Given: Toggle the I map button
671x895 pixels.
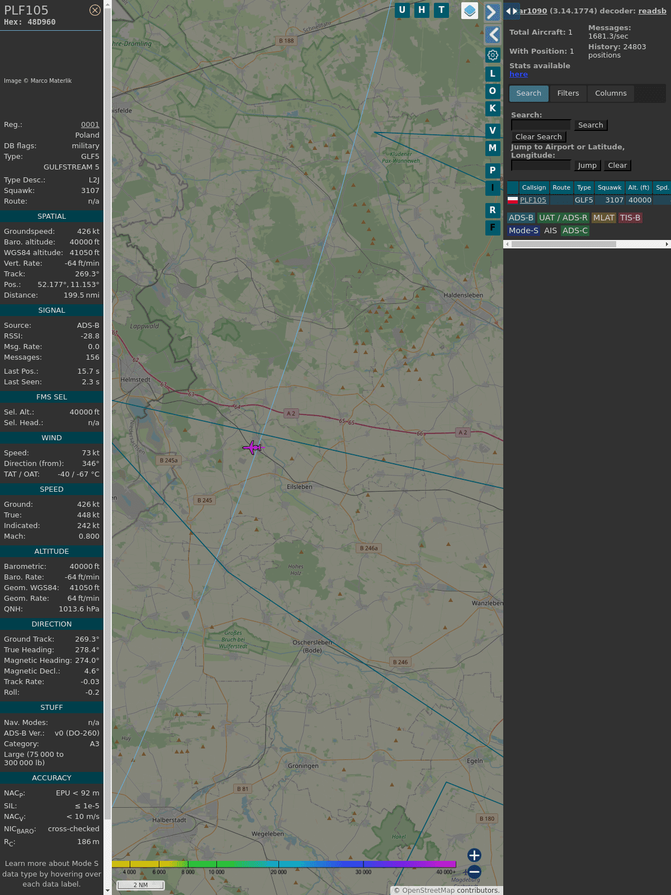Looking at the screenshot, I should pyautogui.click(x=493, y=188).
